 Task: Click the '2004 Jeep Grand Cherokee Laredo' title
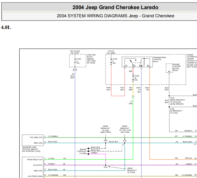[115, 7]
